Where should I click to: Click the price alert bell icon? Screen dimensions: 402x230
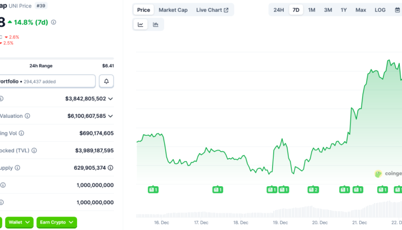tap(106, 81)
